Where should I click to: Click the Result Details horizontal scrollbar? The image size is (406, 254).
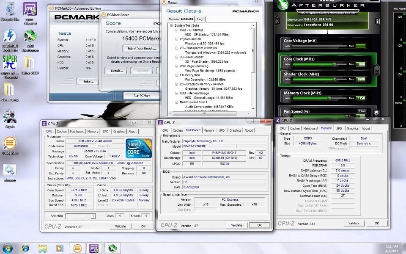pyautogui.click(x=208, y=113)
